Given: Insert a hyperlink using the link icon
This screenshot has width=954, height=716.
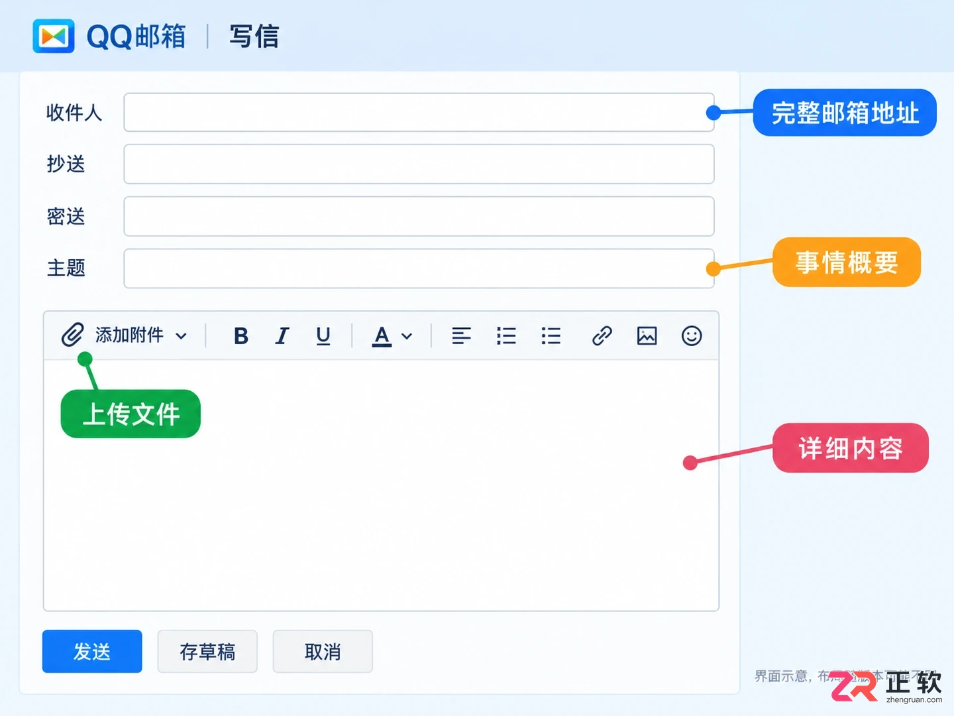Looking at the screenshot, I should [x=602, y=336].
